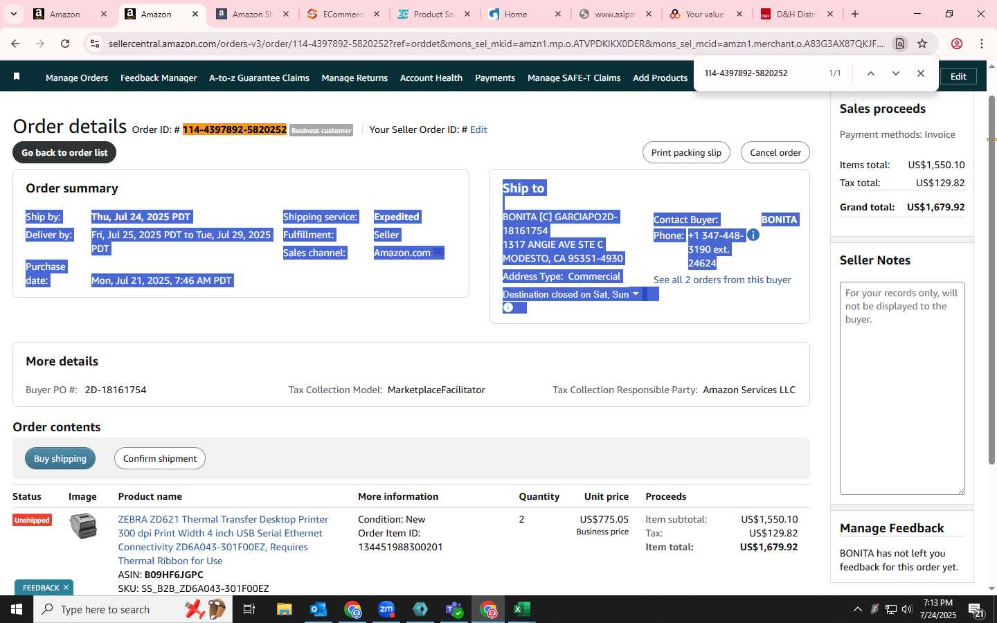Click the browser address bar URL
This screenshot has width=997, height=623.
pyautogui.click(x=496, y=44)
